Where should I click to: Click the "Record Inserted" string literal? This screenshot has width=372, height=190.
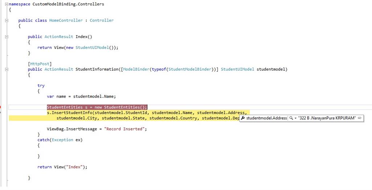pyautogui.click(x=124, y=129)
